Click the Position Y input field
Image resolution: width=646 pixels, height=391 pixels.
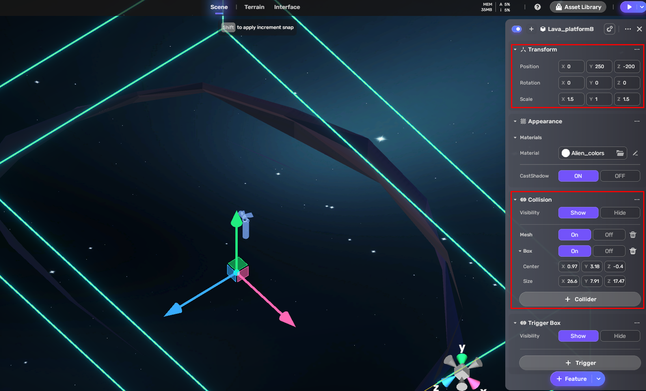(x=599, y=67)
